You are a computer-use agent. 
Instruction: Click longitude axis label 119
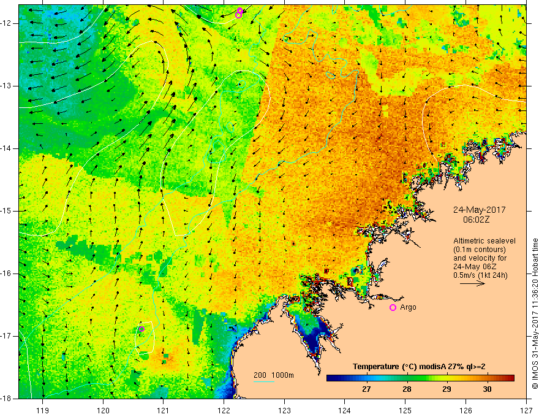click(43, 410)
